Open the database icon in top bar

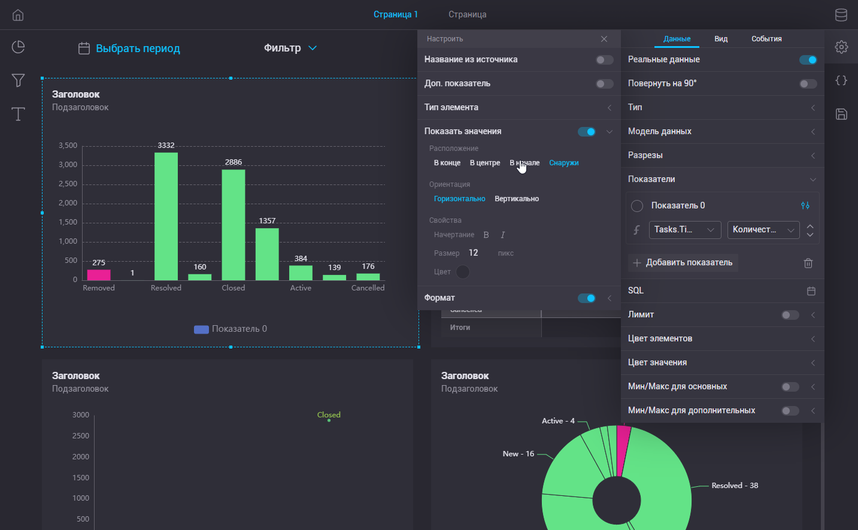tap(841, 15)
